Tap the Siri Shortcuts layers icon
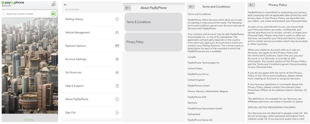This screenshot has height=124, width=310. (117, 72)
